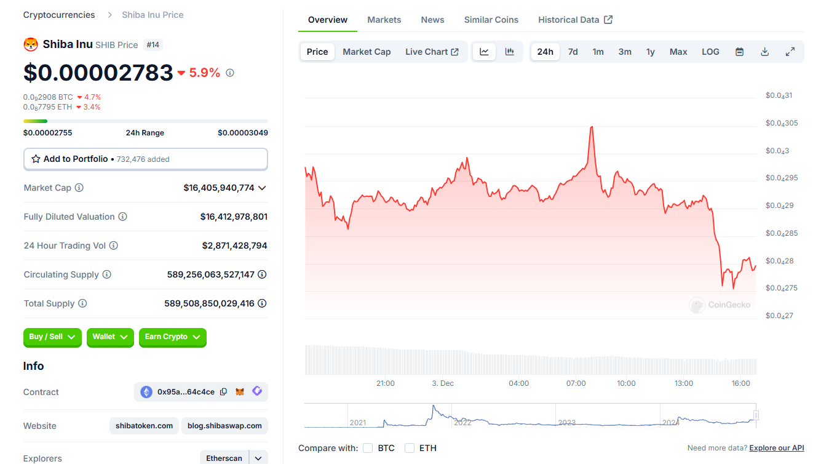Switch to line chart view
This screenshot has height=464, width=821.
[485, 52]
